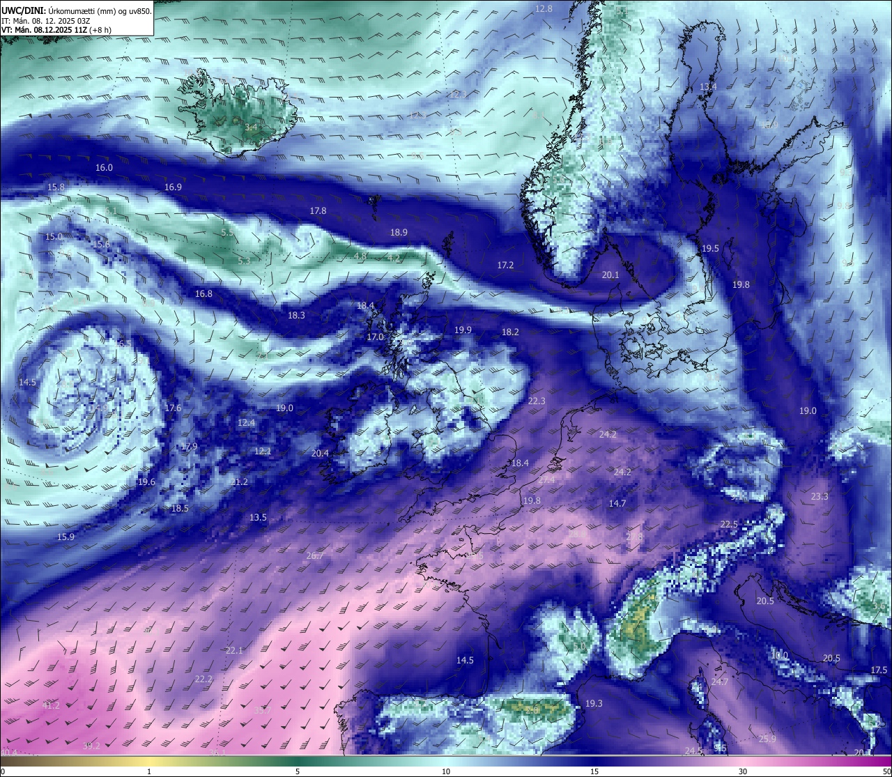Click the color scale label 50

pos(886,771)
